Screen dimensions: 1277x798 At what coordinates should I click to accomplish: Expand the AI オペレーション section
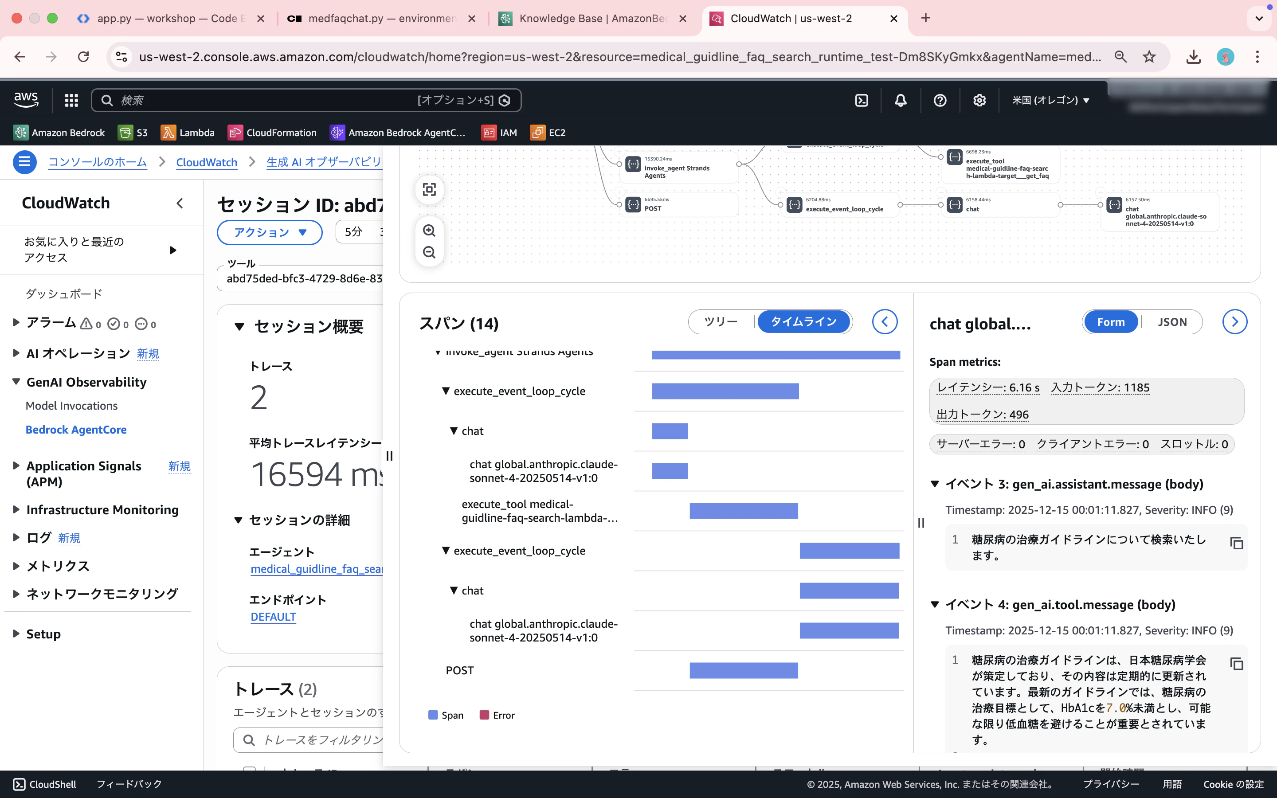click(x=16, y=352)
